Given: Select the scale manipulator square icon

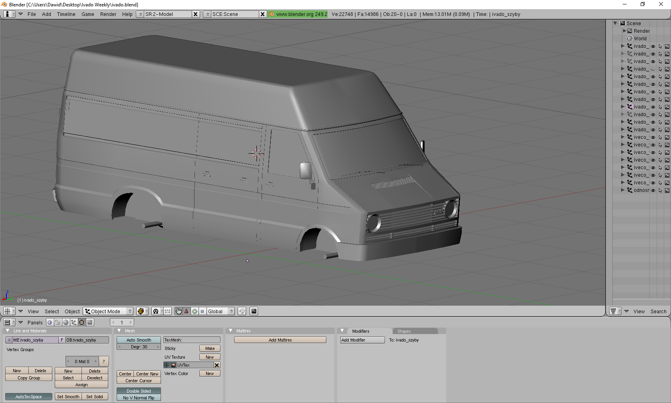Looking at the screenshot, I should pyautogui.click(x=202, y=311).
